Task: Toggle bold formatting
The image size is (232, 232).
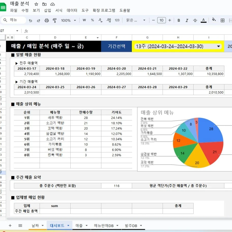Action: [179, 20]
